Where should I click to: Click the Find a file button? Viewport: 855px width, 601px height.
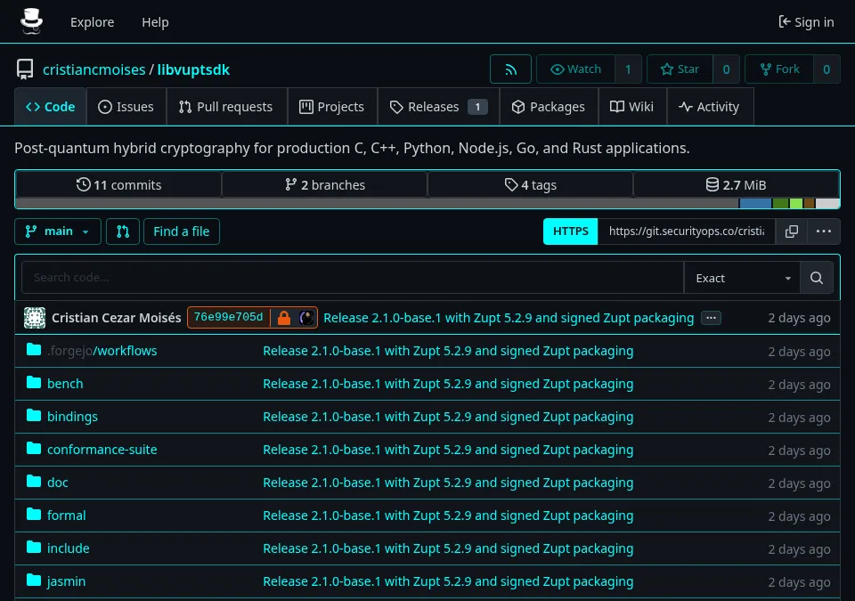182,231
